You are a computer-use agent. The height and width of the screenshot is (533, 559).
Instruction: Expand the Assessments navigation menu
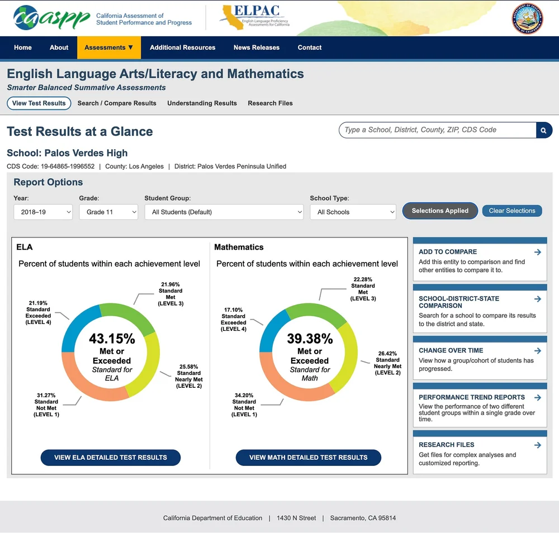click(x=109, y=47)
